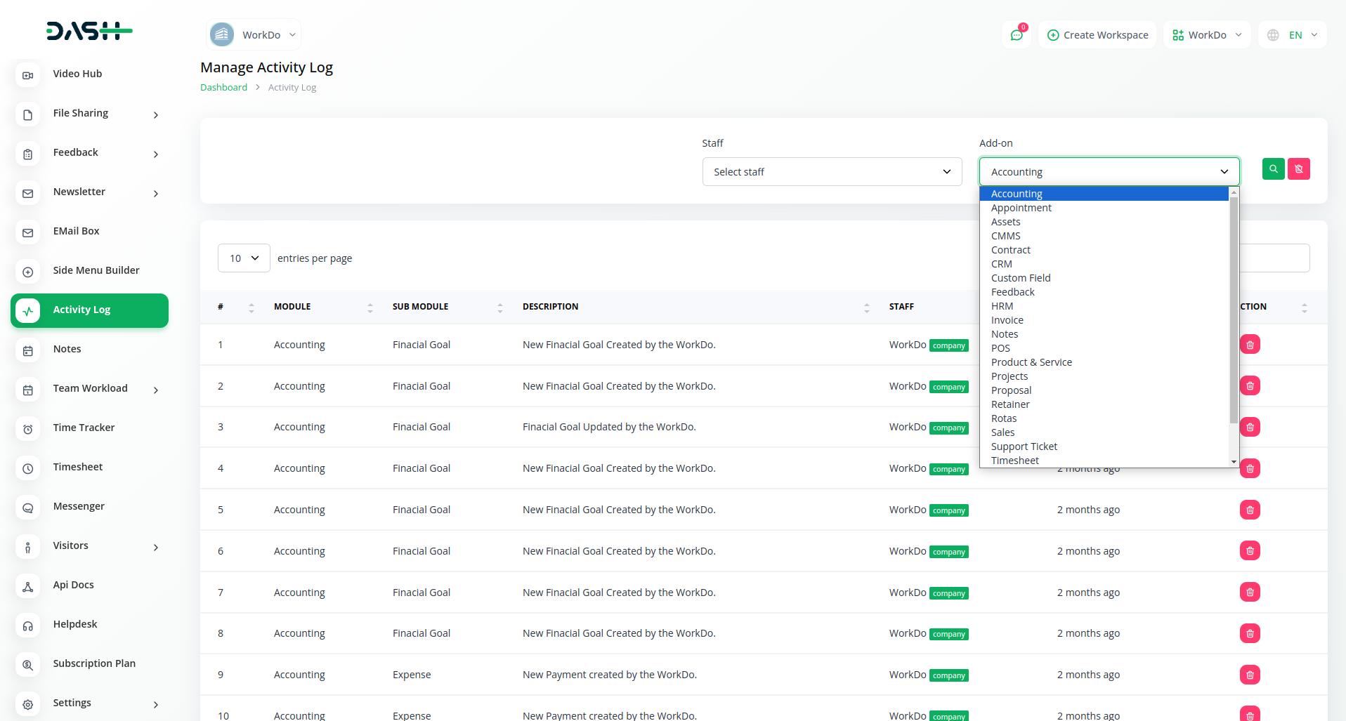Image resolution: width=1346 pixels, height=721 pixels.
Task: Open Time Tracker from sidebar
Action: coord(84,428)
